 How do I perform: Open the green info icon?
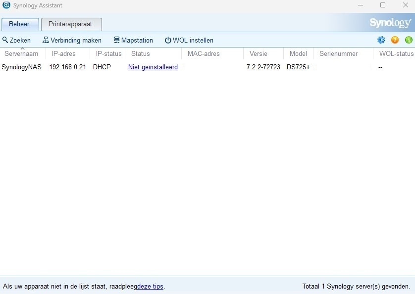click(x=409, y=40)
